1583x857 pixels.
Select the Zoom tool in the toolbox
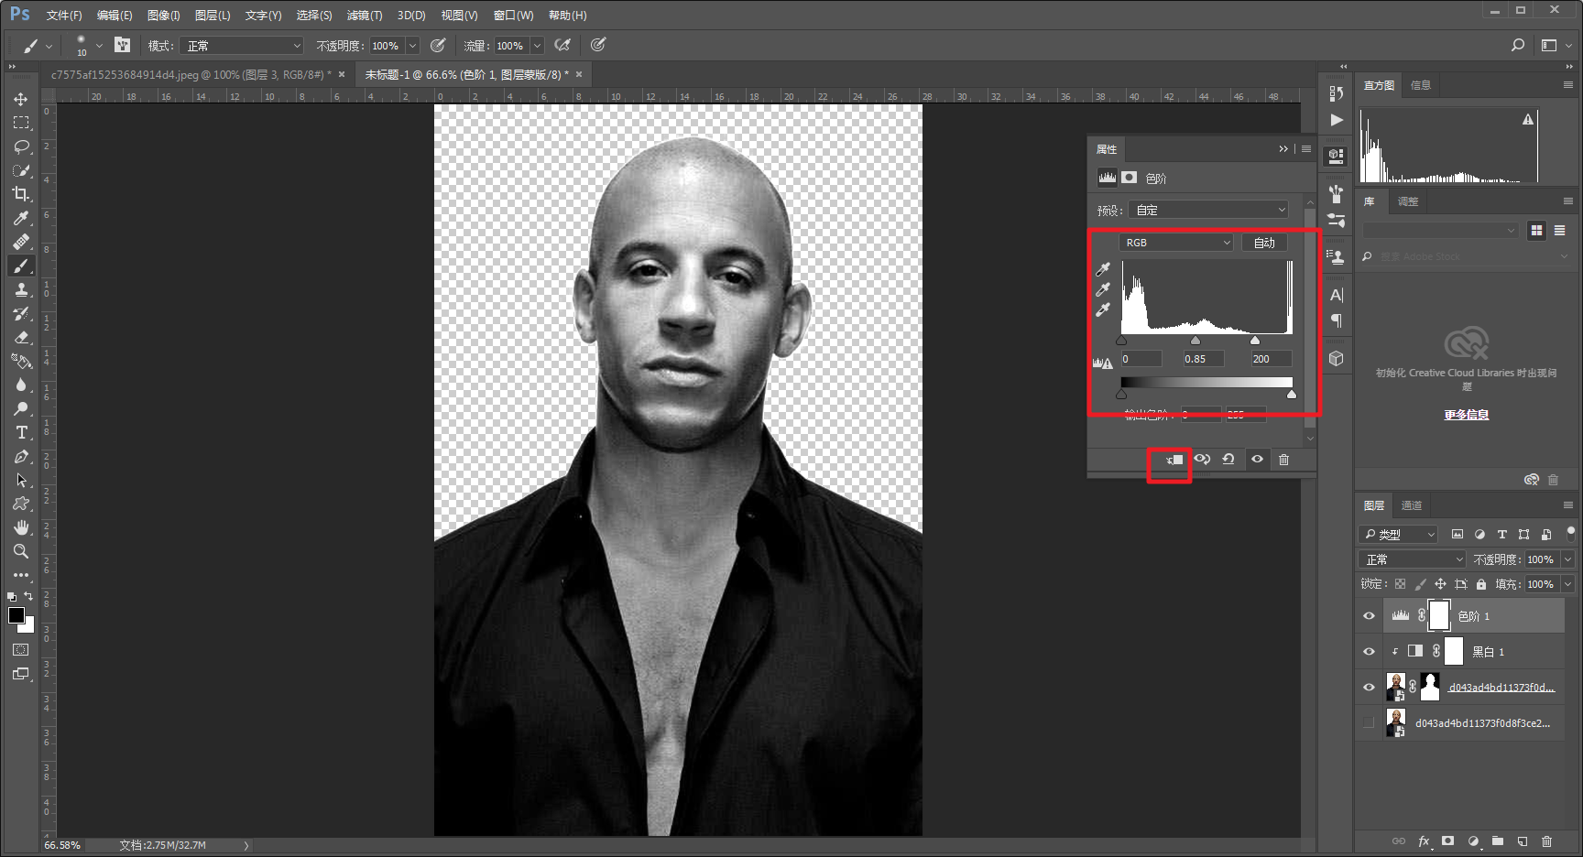tap(21, 551)
